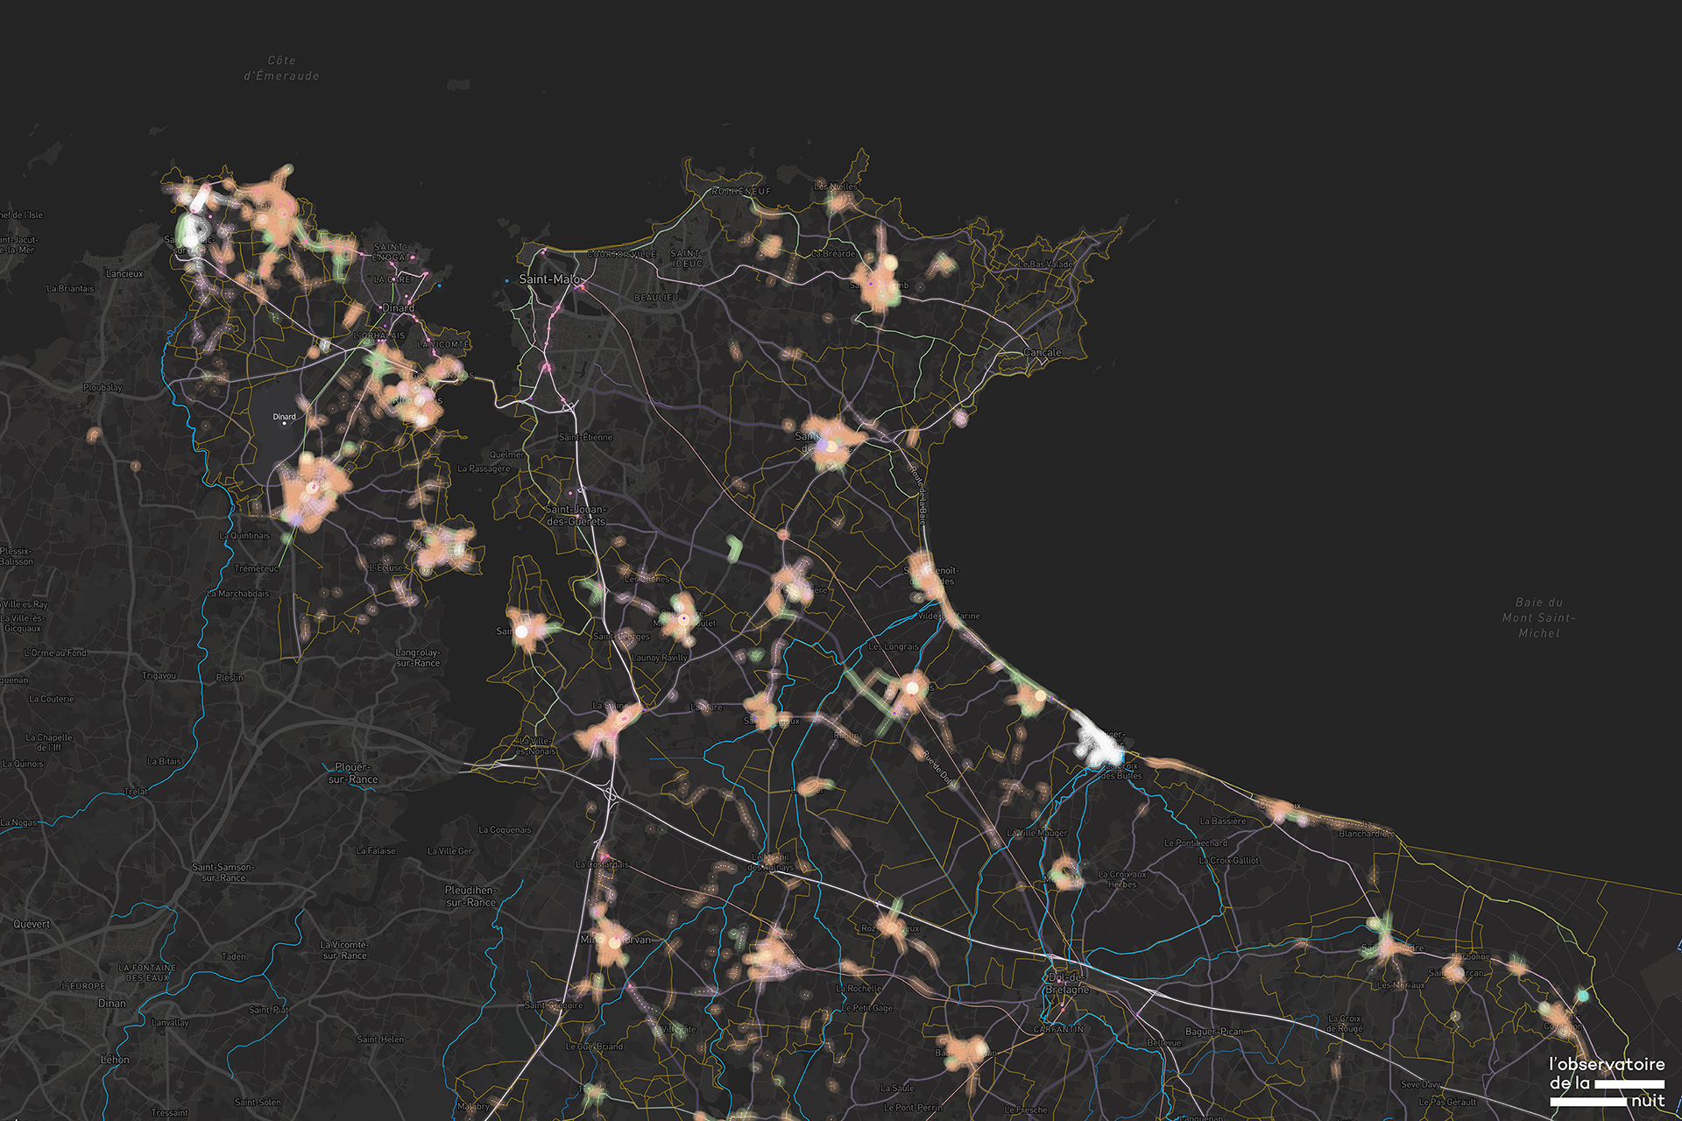
Task: Click the Le Gué Briand label
Action: click(x=595, y=1047)
